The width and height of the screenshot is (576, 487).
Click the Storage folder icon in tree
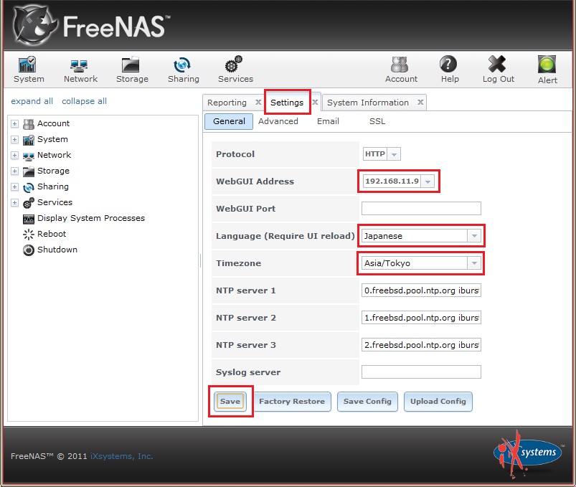coord(28,171)
